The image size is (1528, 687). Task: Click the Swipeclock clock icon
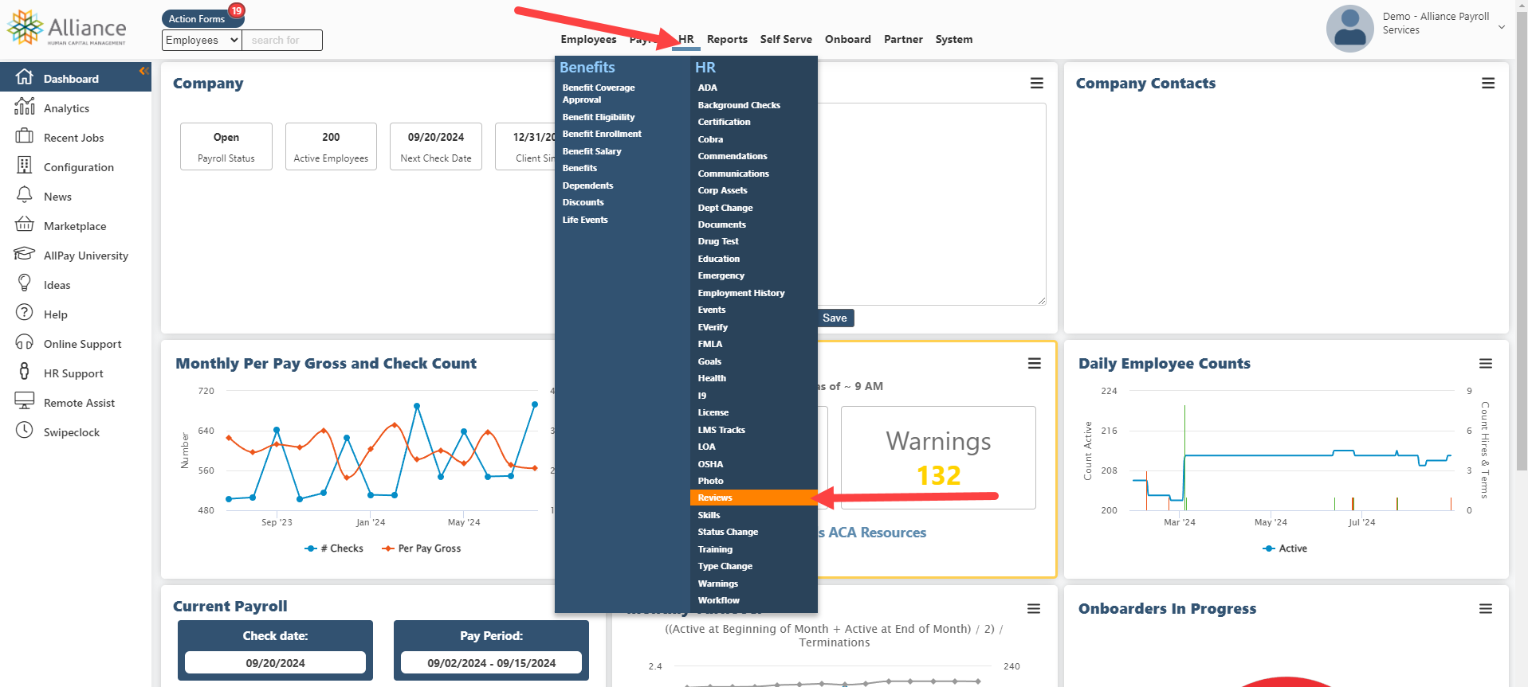(x=25, y=431)
